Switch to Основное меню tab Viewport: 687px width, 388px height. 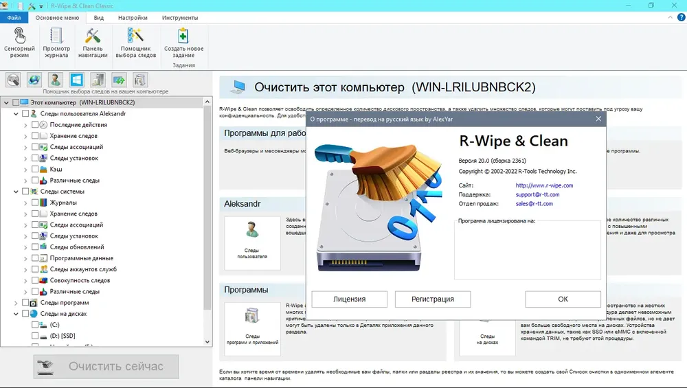pos(58,18)
